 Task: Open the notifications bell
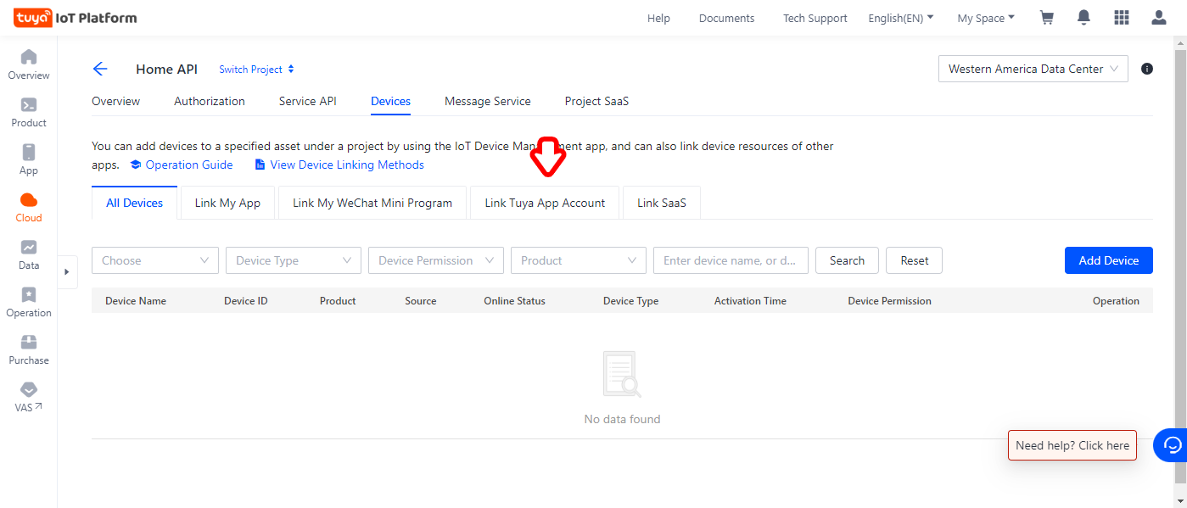click(x=1083, y=18)
